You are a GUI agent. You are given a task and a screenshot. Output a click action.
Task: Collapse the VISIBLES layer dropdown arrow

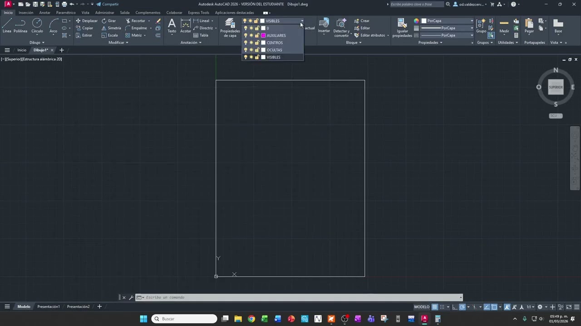point(301,21)
